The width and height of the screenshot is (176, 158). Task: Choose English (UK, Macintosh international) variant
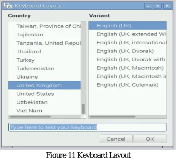click(x=127, y=76)
